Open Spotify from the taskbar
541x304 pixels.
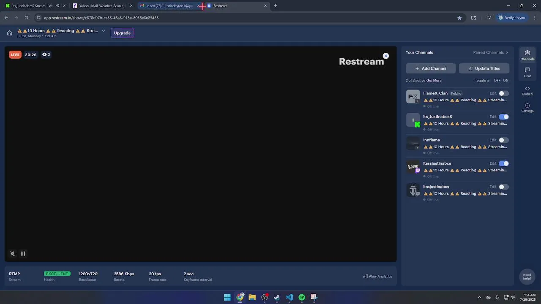tap(302, 297)
